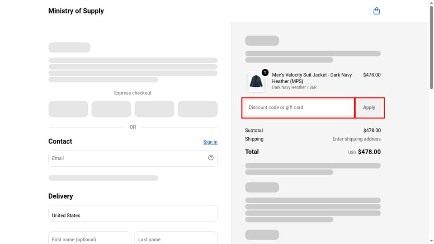This screenshot has width=434, height=244.
Task: Click the Delivery section heading
Action: (61, 196)
